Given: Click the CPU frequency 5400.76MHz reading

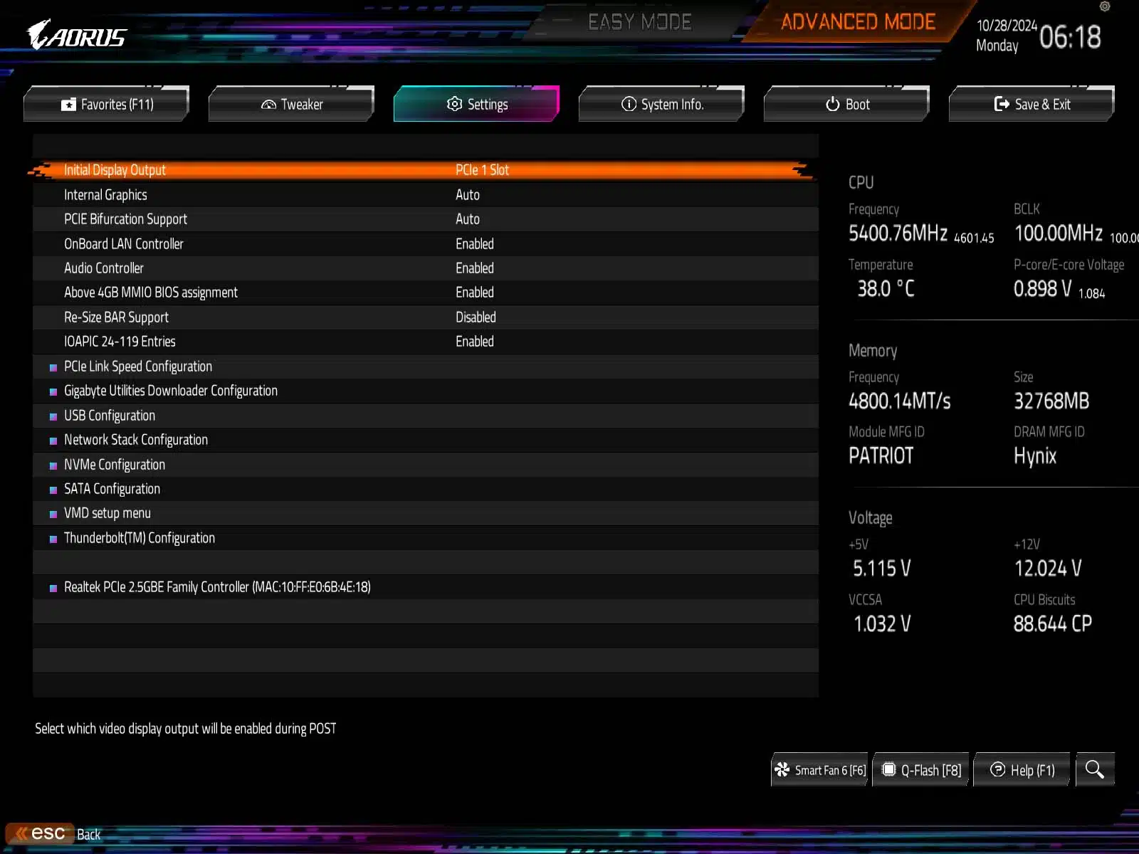Looking at the screenshot, I should click(898, 233).
